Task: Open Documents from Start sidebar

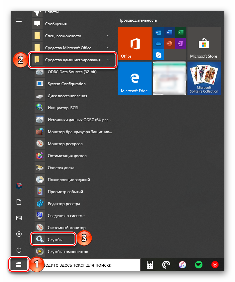Action: tap(19, 202)
